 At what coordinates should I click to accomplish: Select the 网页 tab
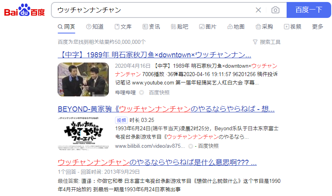pos(66,27)
